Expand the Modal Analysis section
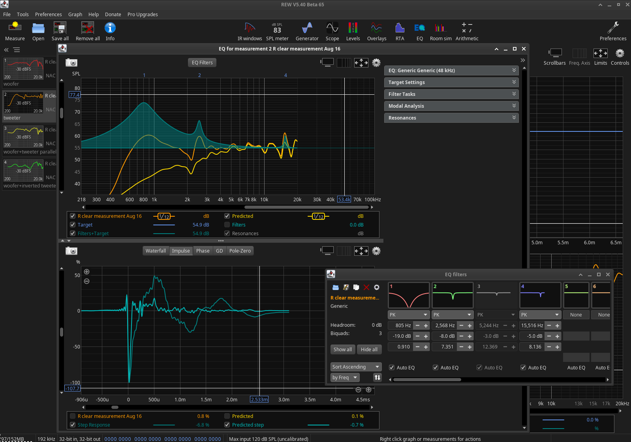The width and height of the screenshot is (631, 442). pos(451,106)
